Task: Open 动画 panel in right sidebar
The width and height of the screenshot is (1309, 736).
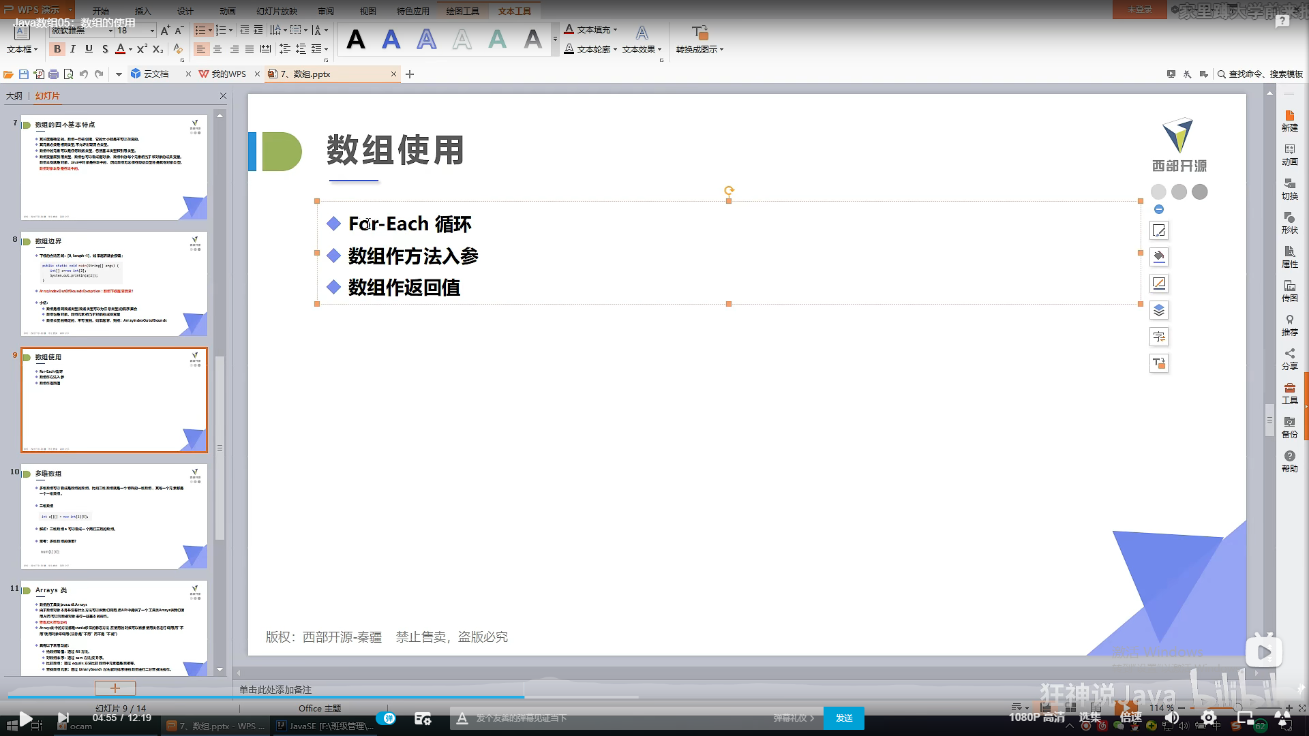Action: [x=1289, y=155]
